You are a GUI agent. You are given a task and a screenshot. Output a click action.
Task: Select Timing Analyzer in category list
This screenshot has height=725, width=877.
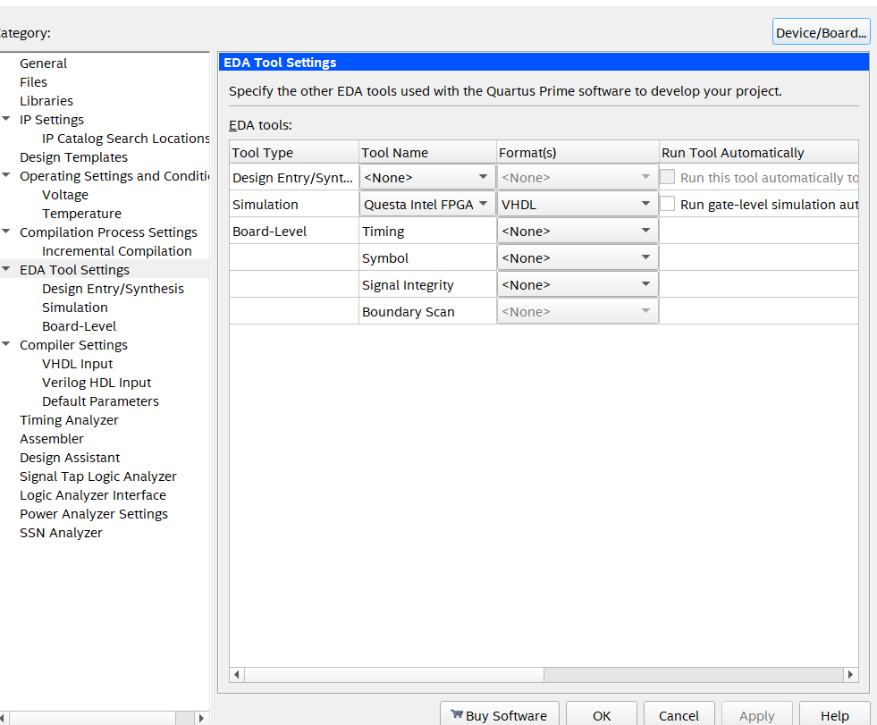pyautogui.click(x=69, y=420)
